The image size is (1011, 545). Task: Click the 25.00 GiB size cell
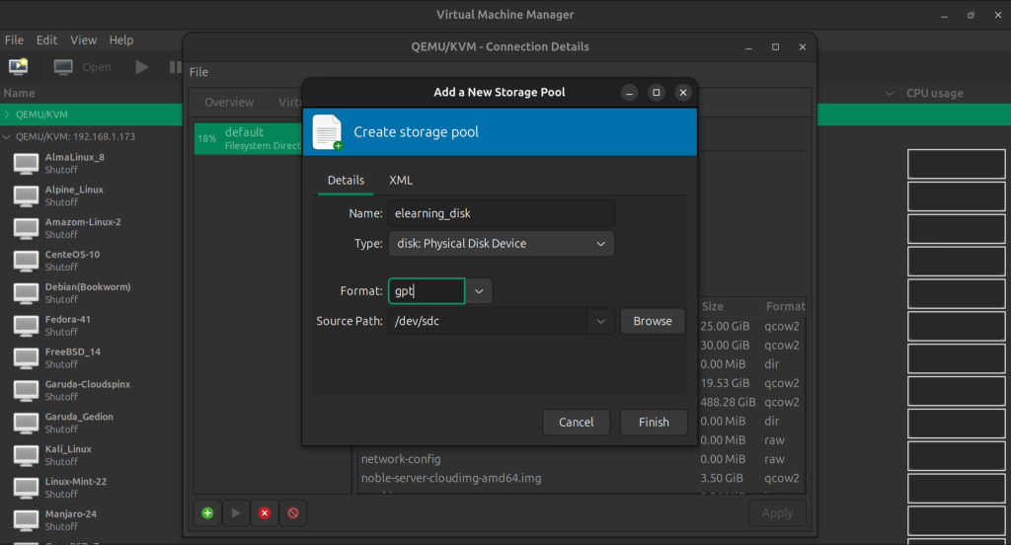(725, 327)
